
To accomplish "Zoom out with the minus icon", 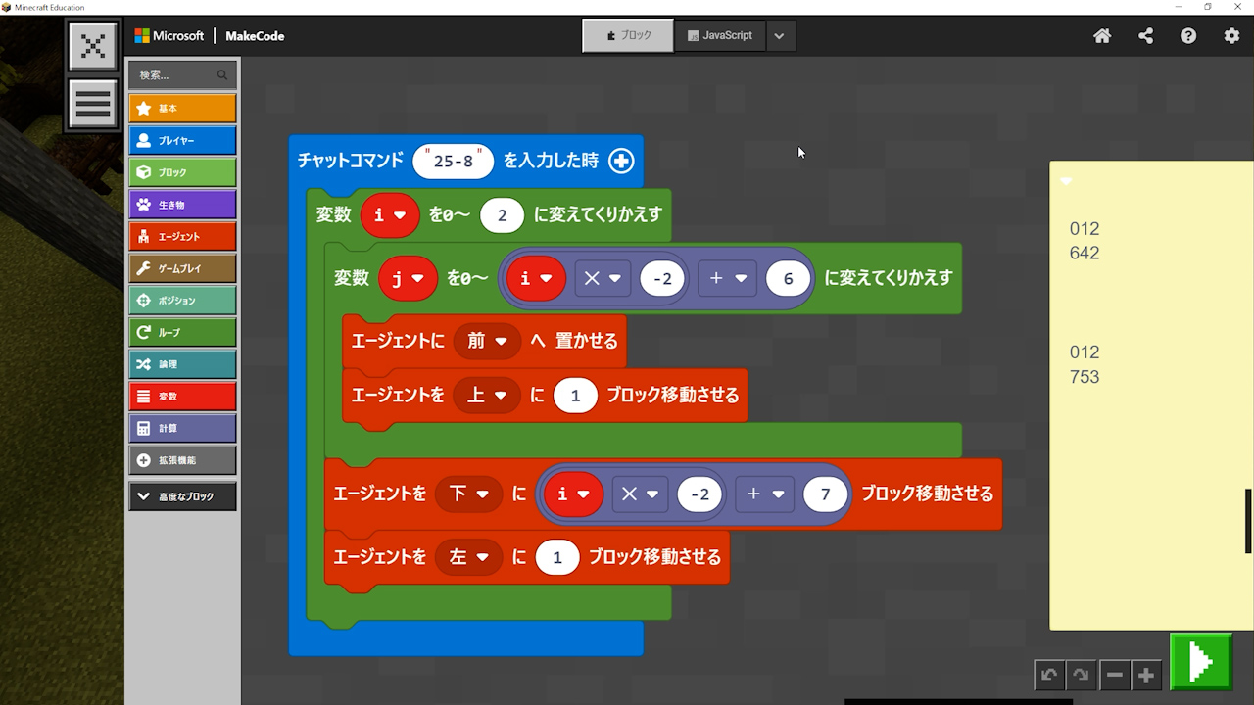I will point(1114,675).
